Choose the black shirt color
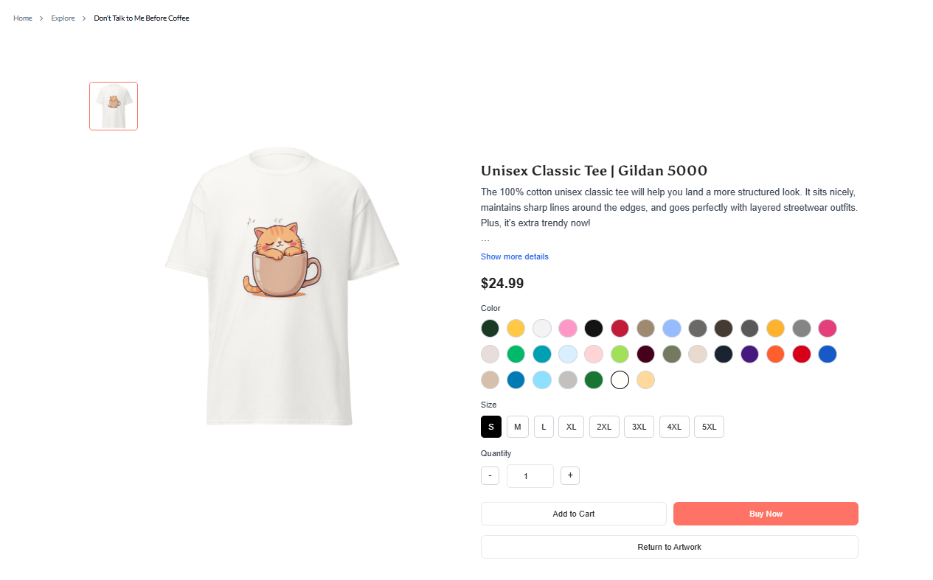This screenshot has width=933, height=580. click(594, 328)
